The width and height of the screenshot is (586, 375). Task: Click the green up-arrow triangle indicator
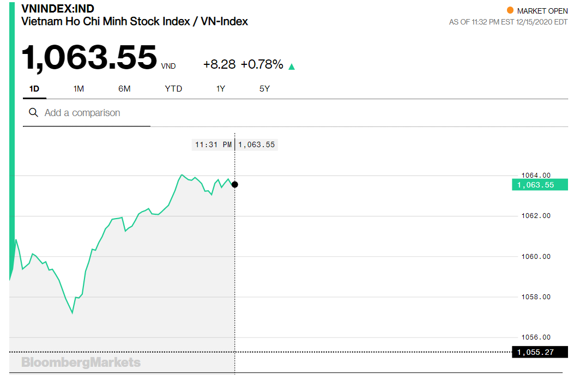[292, 66]
